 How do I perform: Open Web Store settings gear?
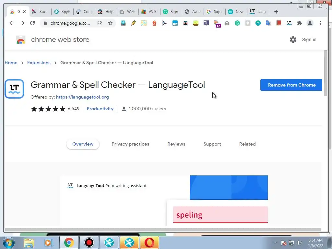pos(293,40)
